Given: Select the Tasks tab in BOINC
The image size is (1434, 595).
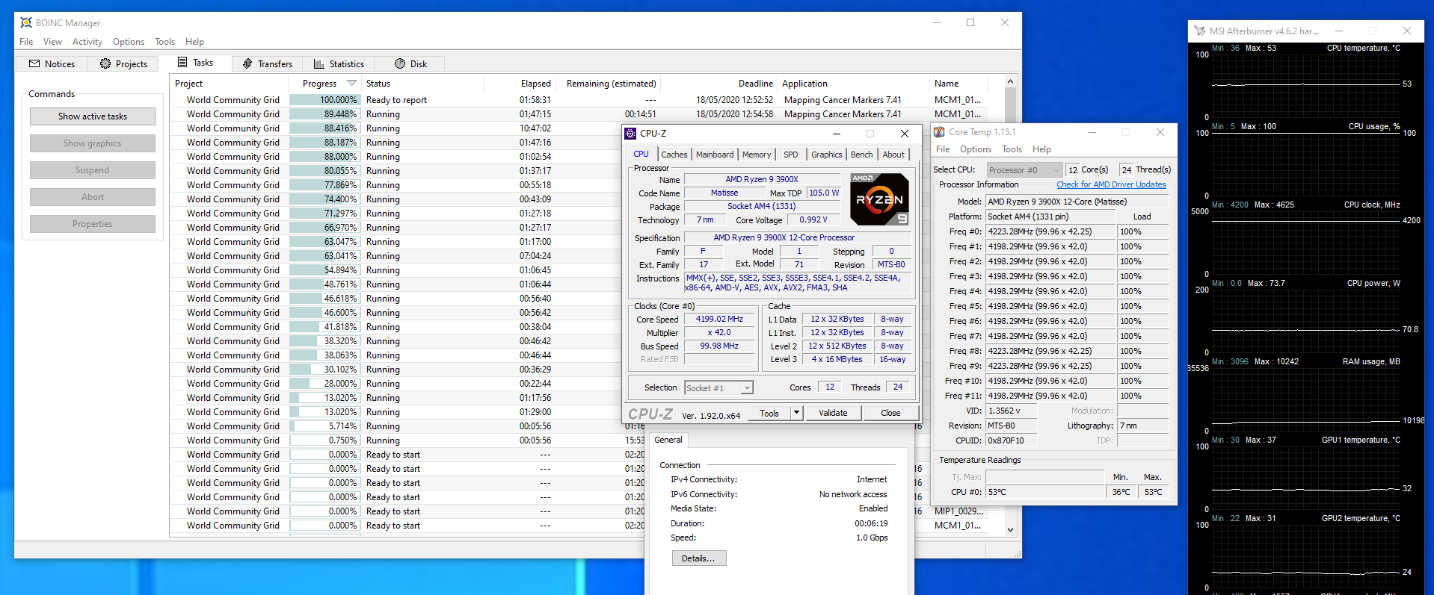Looking at the screenshot, I should point(196,63).
